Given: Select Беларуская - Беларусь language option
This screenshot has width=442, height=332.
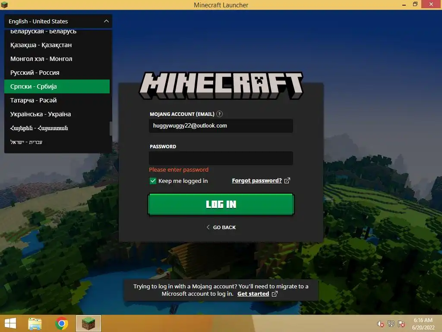Looking at the screenshot, I should point(57,32).
